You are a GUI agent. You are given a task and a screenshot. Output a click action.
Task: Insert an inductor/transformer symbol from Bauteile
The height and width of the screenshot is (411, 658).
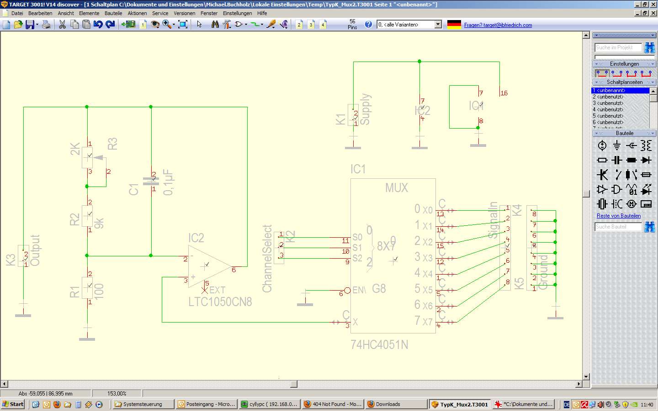coord(646,146)
